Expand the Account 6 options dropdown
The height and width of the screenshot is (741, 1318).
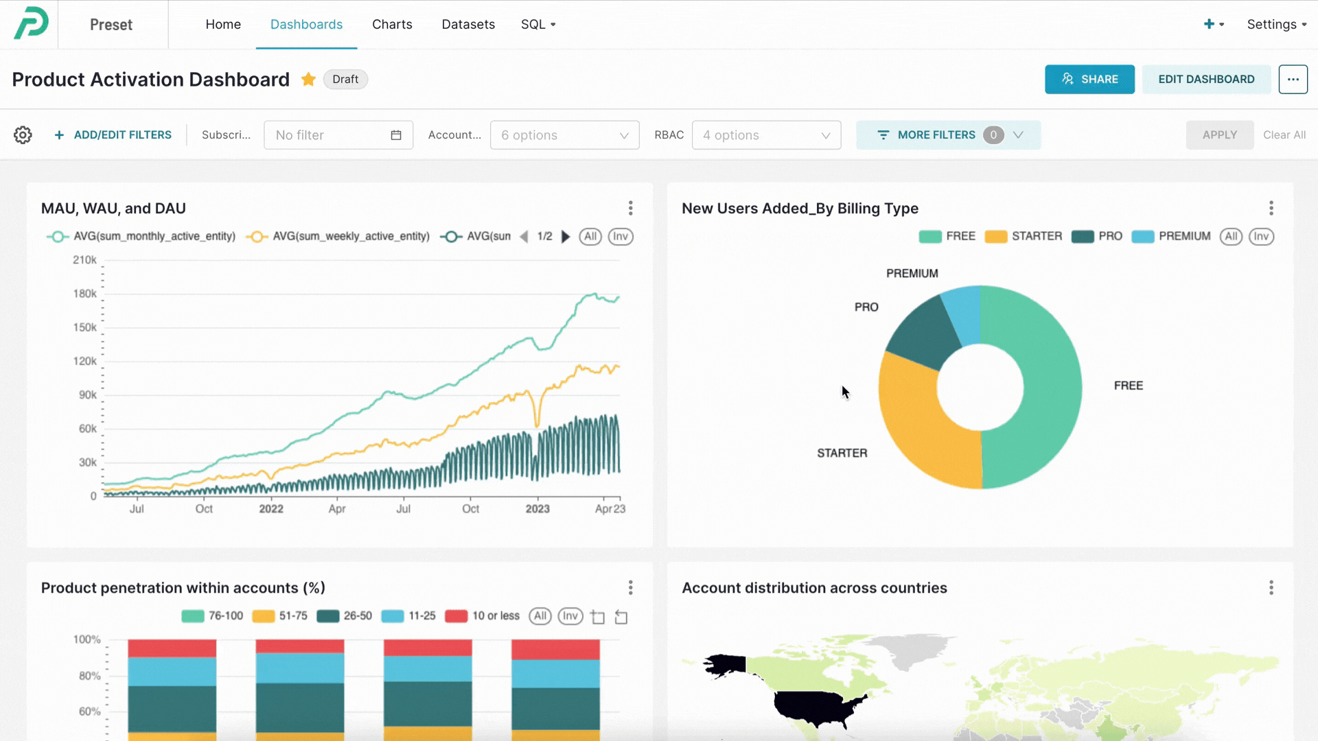pos(564,135)
